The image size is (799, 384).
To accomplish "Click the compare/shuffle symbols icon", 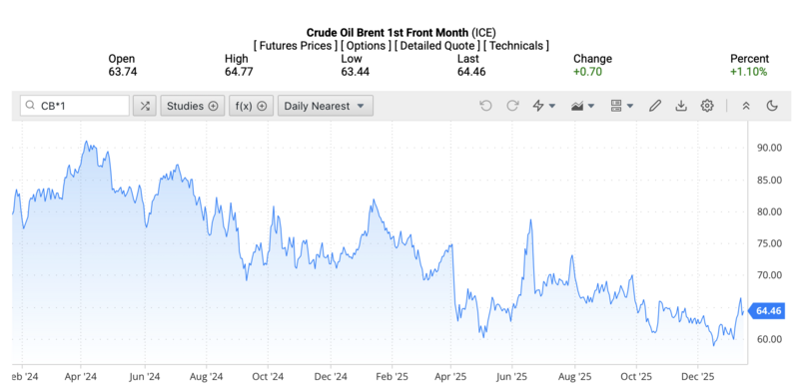I will (145, 106).
